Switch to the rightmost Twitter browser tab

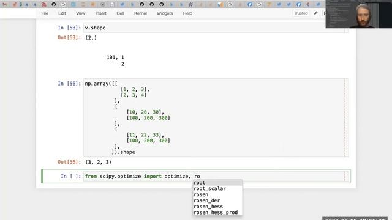(x=318, y=4)
